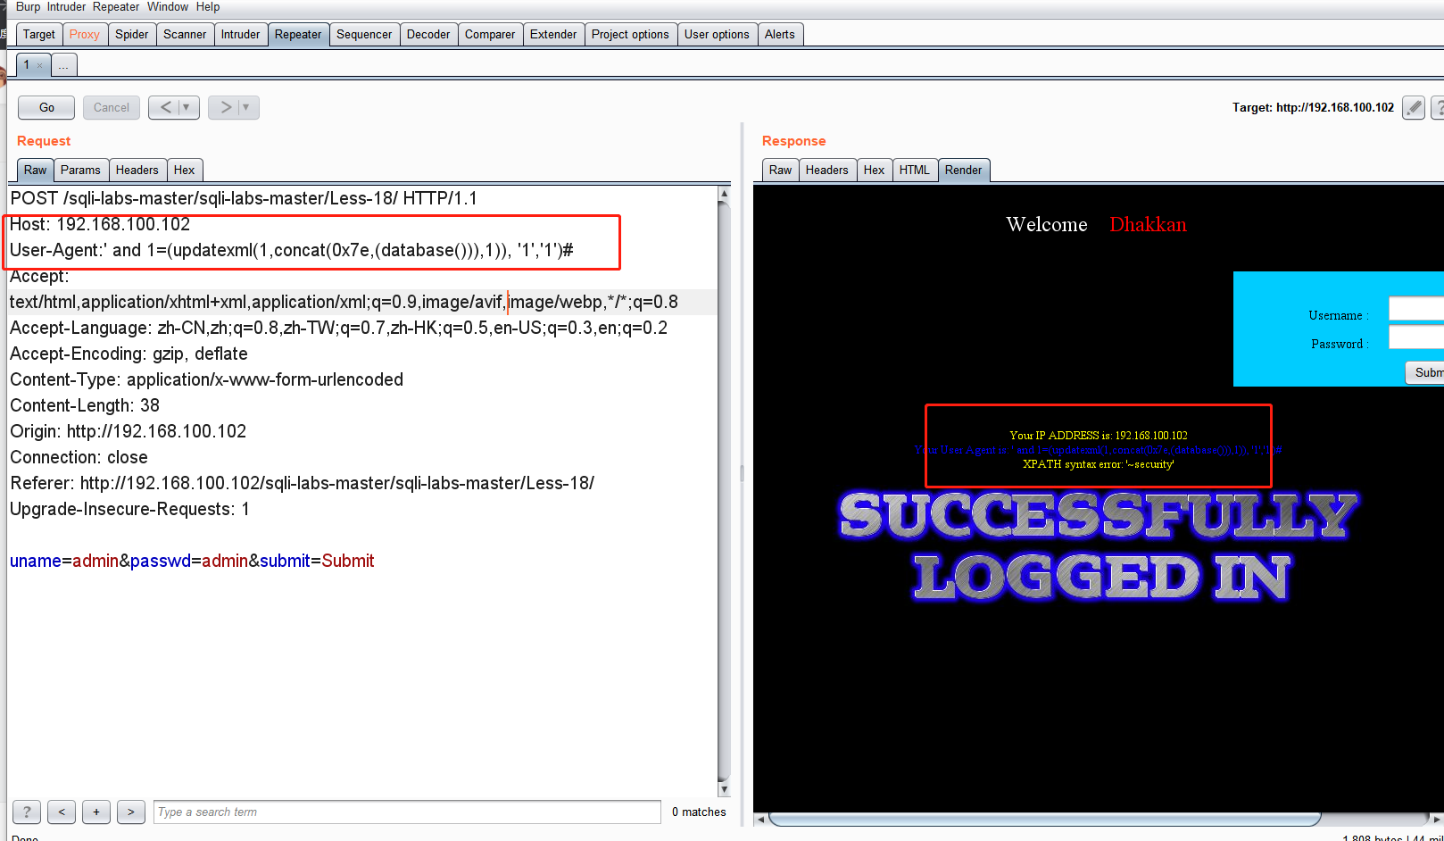
Task: Switch to the Proxy tab
Action: (x=85, y=35)
